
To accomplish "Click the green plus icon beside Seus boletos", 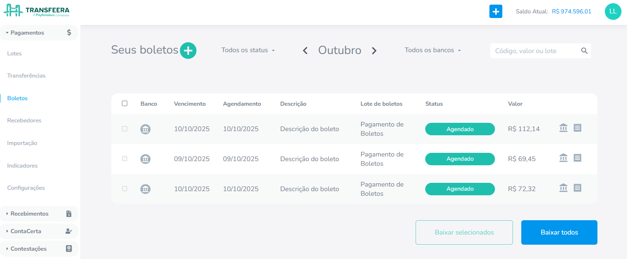I will (x=188, y=50).
